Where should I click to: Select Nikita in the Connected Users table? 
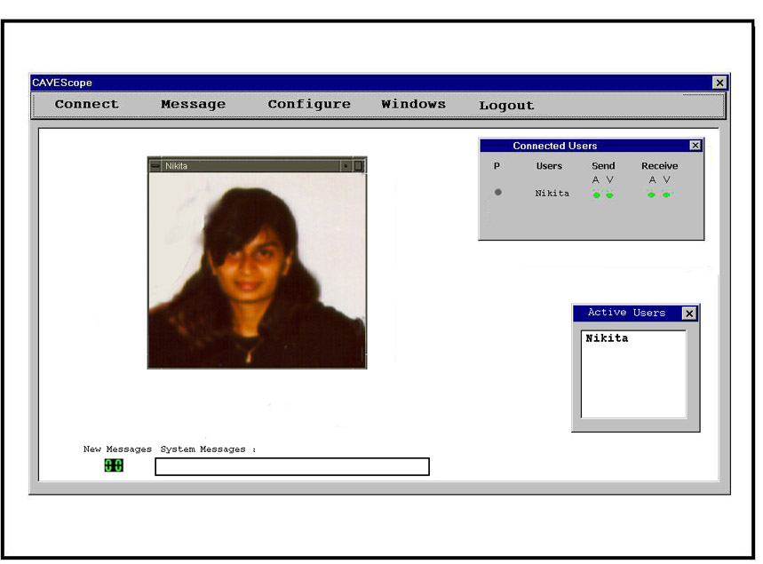coord(552,194)
